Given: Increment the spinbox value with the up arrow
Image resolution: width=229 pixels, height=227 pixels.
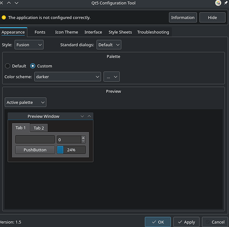Looking at the screenshot, I should (83, 138).
